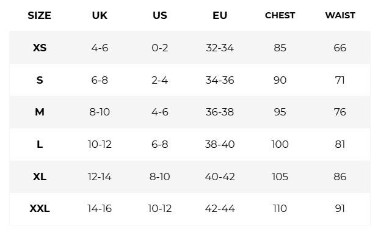Click waist value 76 in M row

[340, 112]
